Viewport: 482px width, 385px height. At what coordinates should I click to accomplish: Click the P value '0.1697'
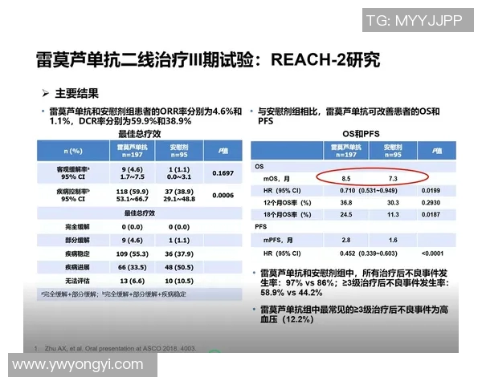pyautogui.click(x=223, y=173)
